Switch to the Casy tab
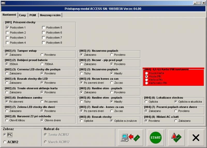 pos(23,15)
